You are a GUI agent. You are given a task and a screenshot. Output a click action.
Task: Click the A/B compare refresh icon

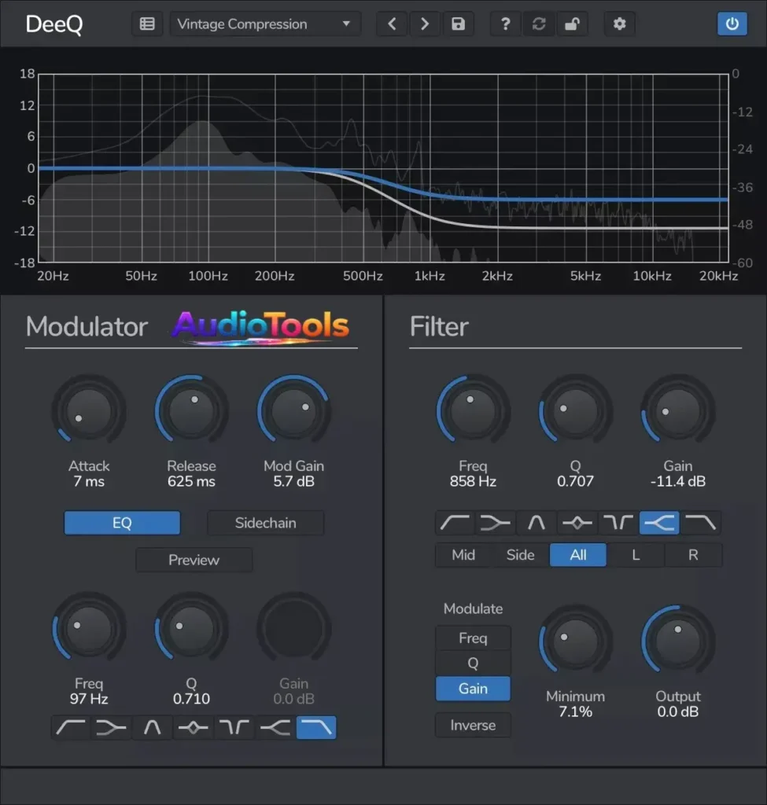539,24
